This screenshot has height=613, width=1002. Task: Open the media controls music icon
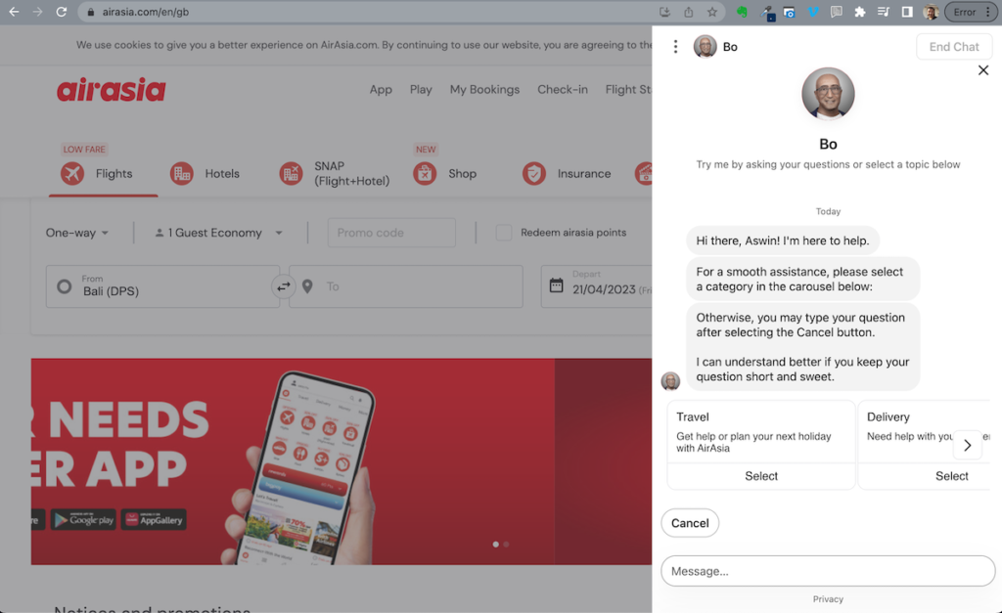pos(884,12)
